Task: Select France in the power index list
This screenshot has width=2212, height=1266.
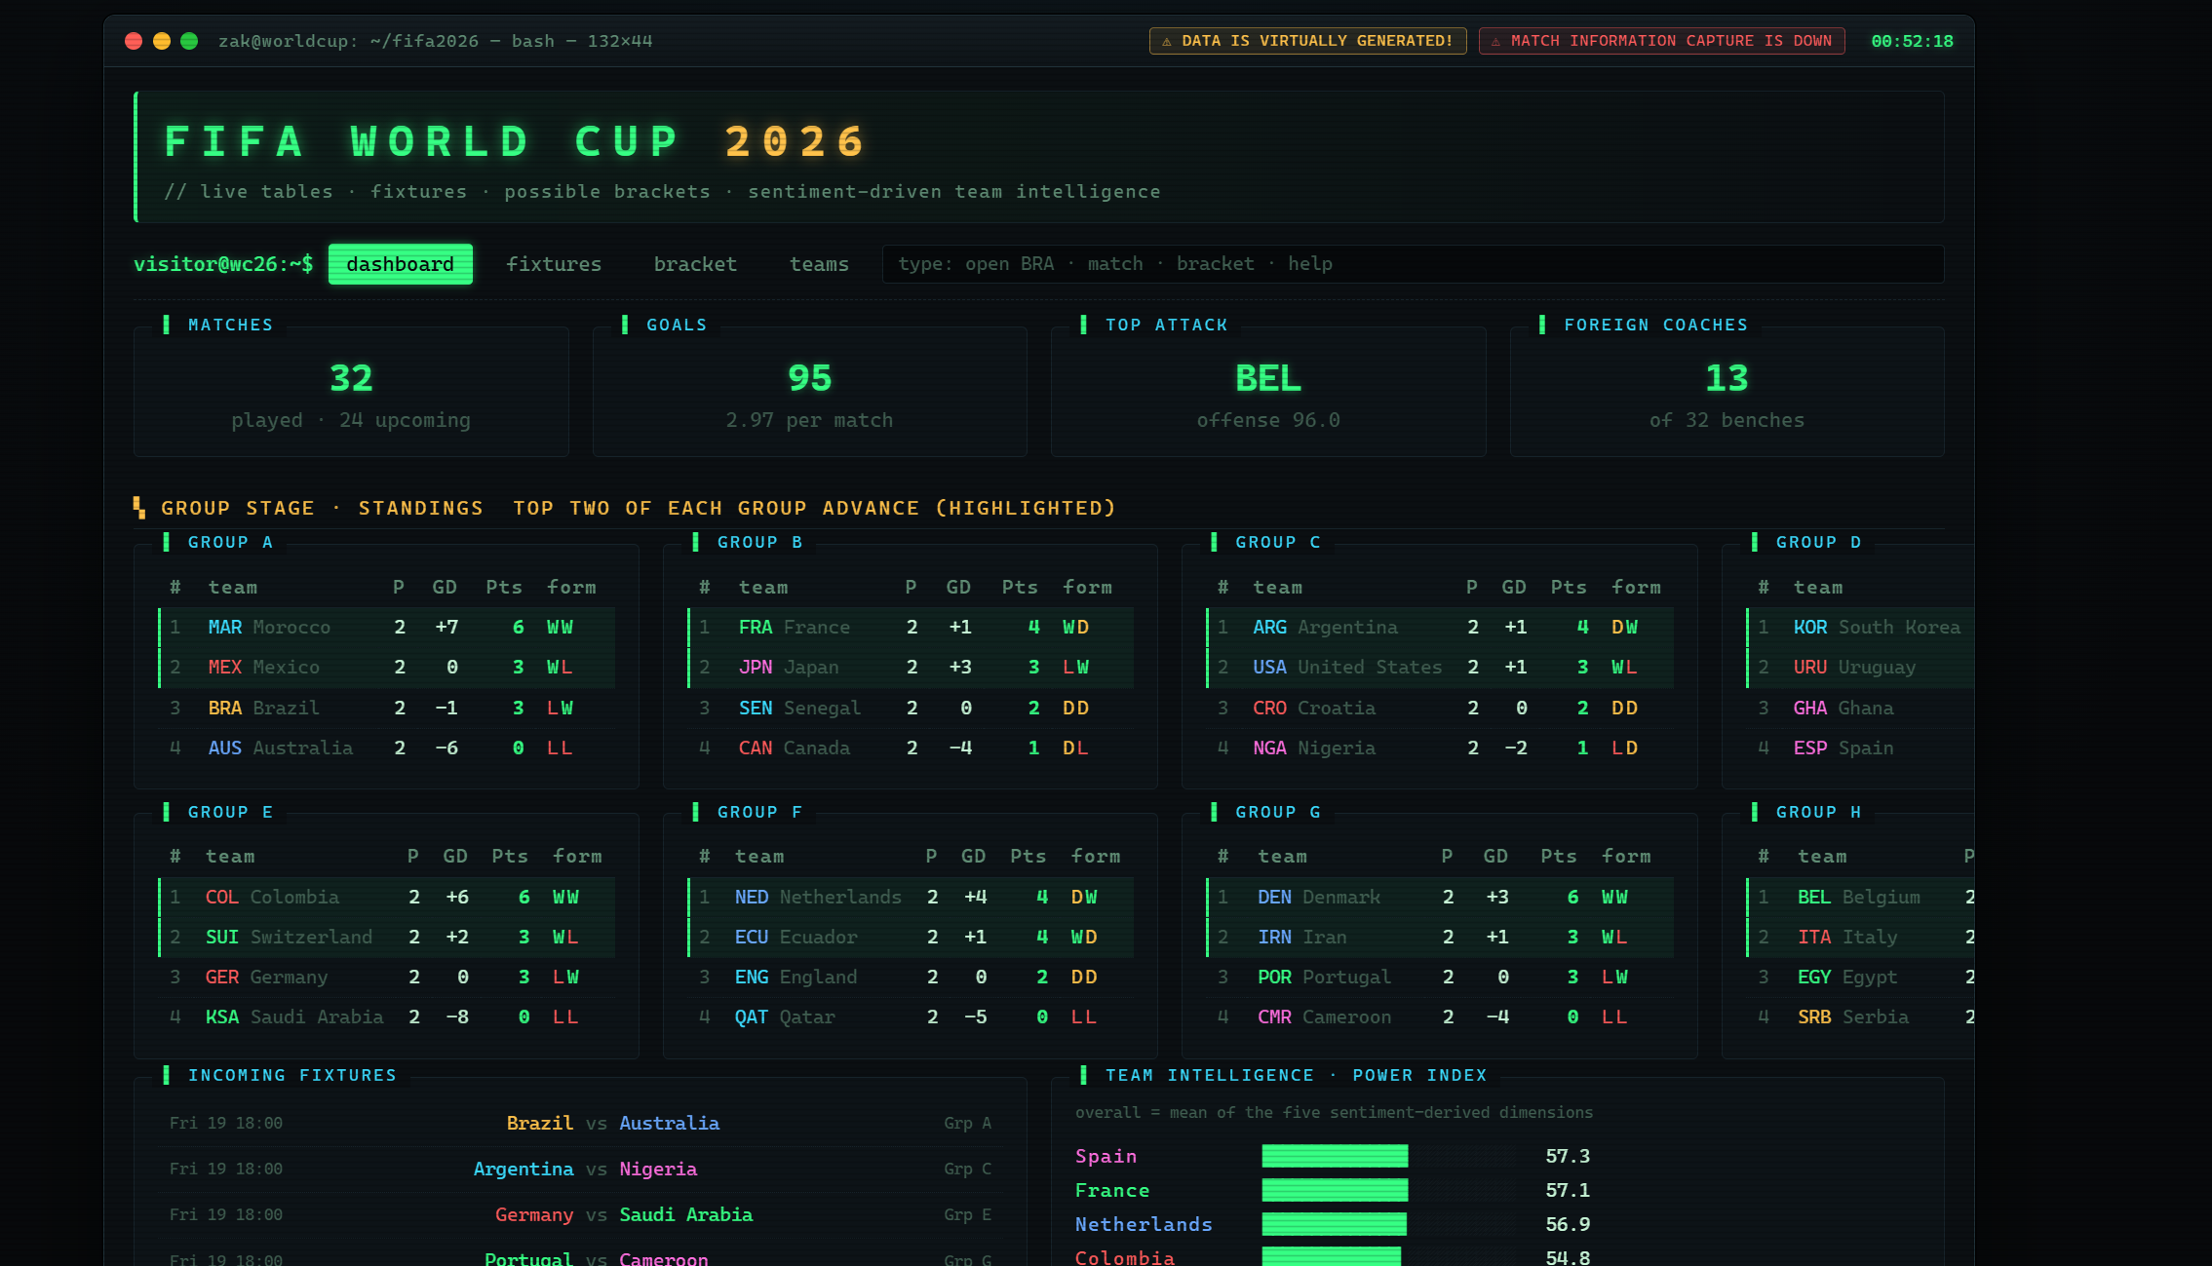Action: [1112, 1190]
